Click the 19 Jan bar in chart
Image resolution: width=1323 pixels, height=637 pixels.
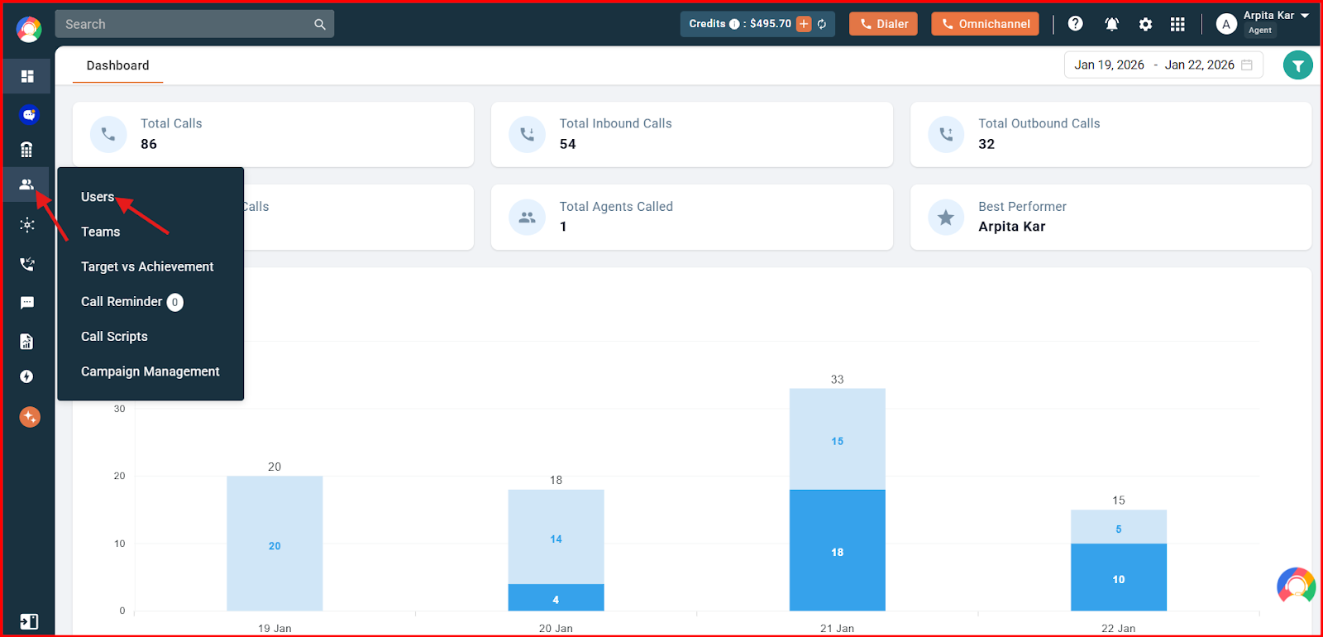275,544
